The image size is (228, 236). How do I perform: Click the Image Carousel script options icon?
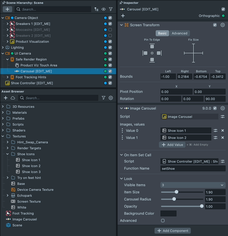[x=222, y=117]
